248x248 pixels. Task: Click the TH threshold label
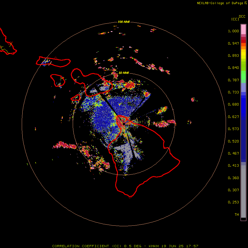pos(237,215)
